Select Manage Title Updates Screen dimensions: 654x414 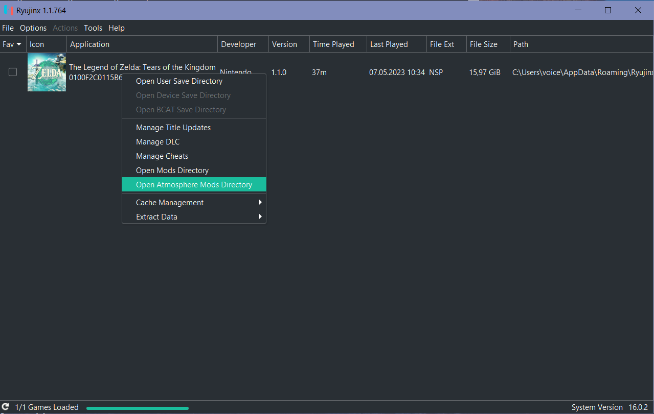pyautogui.click(x=194, y=128)
